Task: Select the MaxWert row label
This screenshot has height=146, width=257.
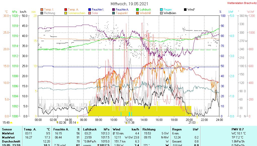Action: (8, 137)
